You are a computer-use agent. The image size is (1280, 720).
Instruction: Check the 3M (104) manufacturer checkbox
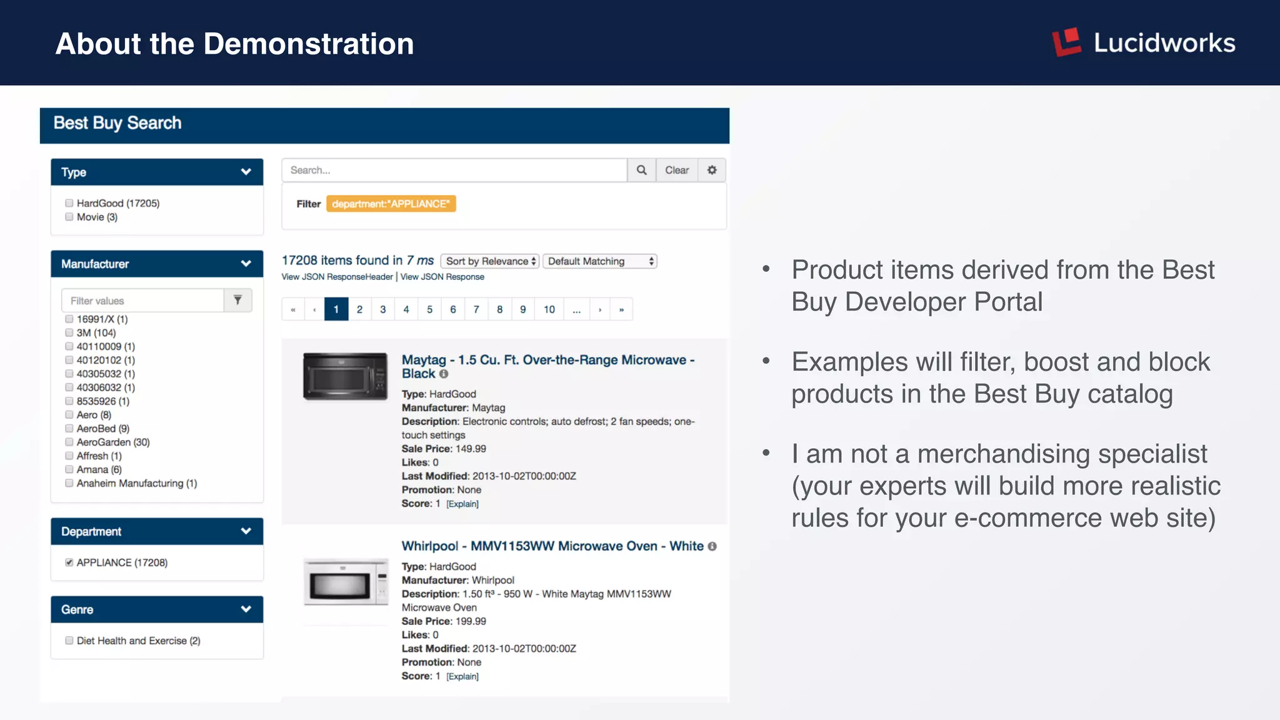(69, 332)
